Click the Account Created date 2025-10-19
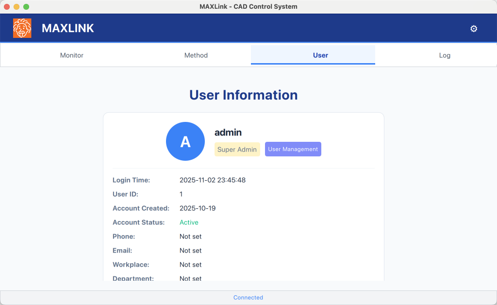Viewport: 497px width, 305px height. [x=198, y=208]
